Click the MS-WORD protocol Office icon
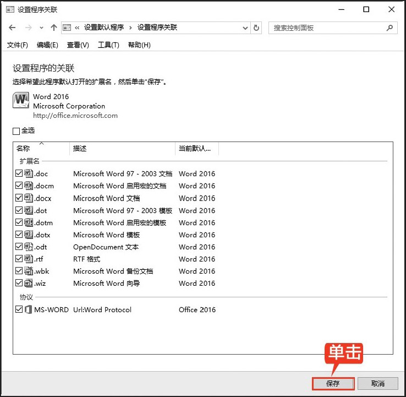406x397 pixels. (28, 309)
